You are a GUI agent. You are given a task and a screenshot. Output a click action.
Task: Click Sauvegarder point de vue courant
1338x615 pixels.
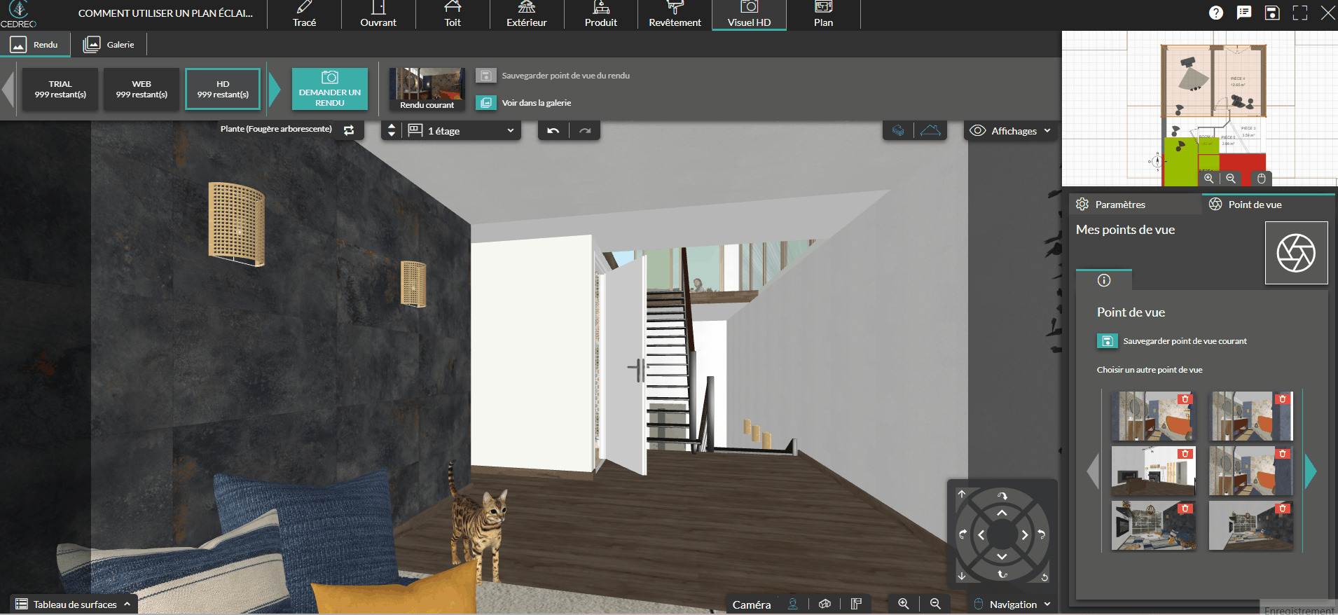point(1171,341)
